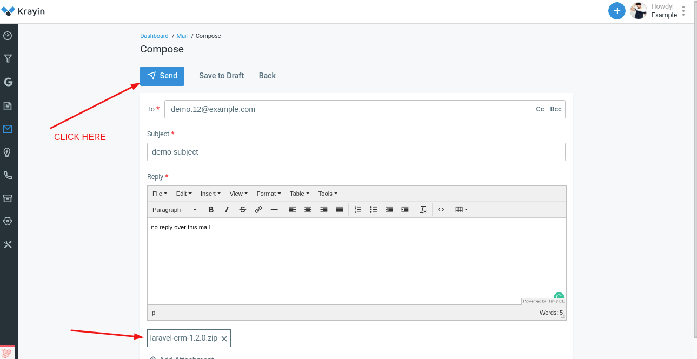Image resolution: width=697 pixels, height=359 pixels.
Task: Enable italic text formatting
Action: [227, 209]
